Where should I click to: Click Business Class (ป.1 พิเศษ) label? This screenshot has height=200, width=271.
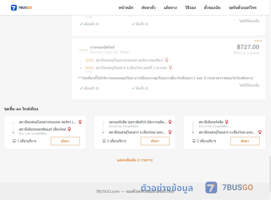110,52
